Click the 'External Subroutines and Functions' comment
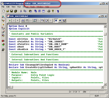 tap(35, 55)
